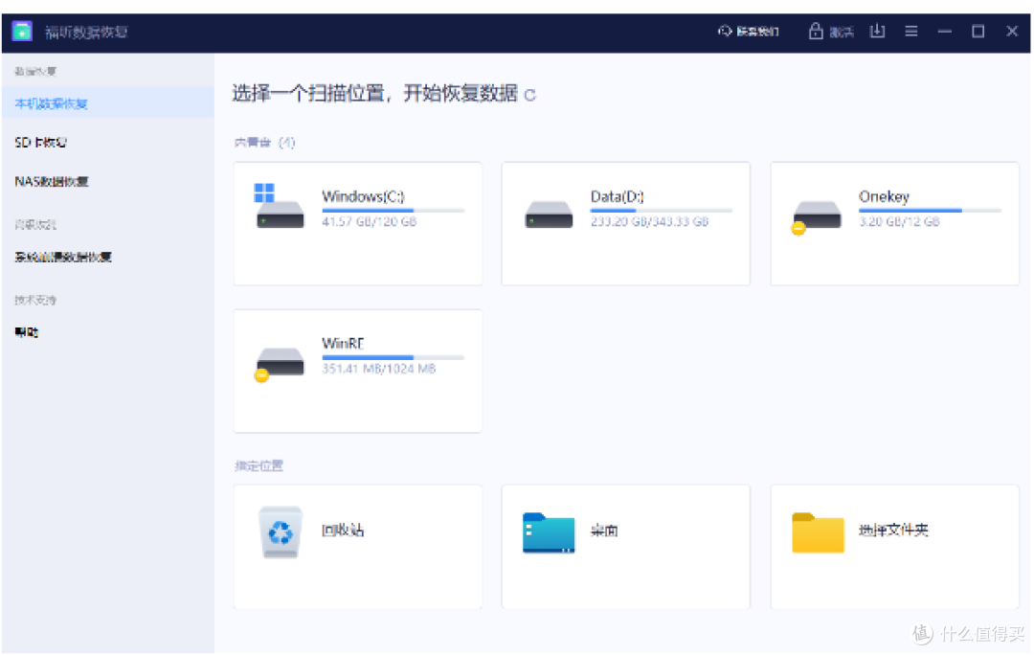The height and width of the screenshot is (655, 1034).
Task: Choose the Desktop (桌面) label
Action: pyautogui.click(x=604, y=531)
